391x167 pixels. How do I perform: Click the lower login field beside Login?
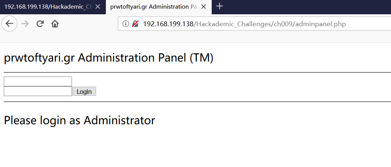point(38,91)
